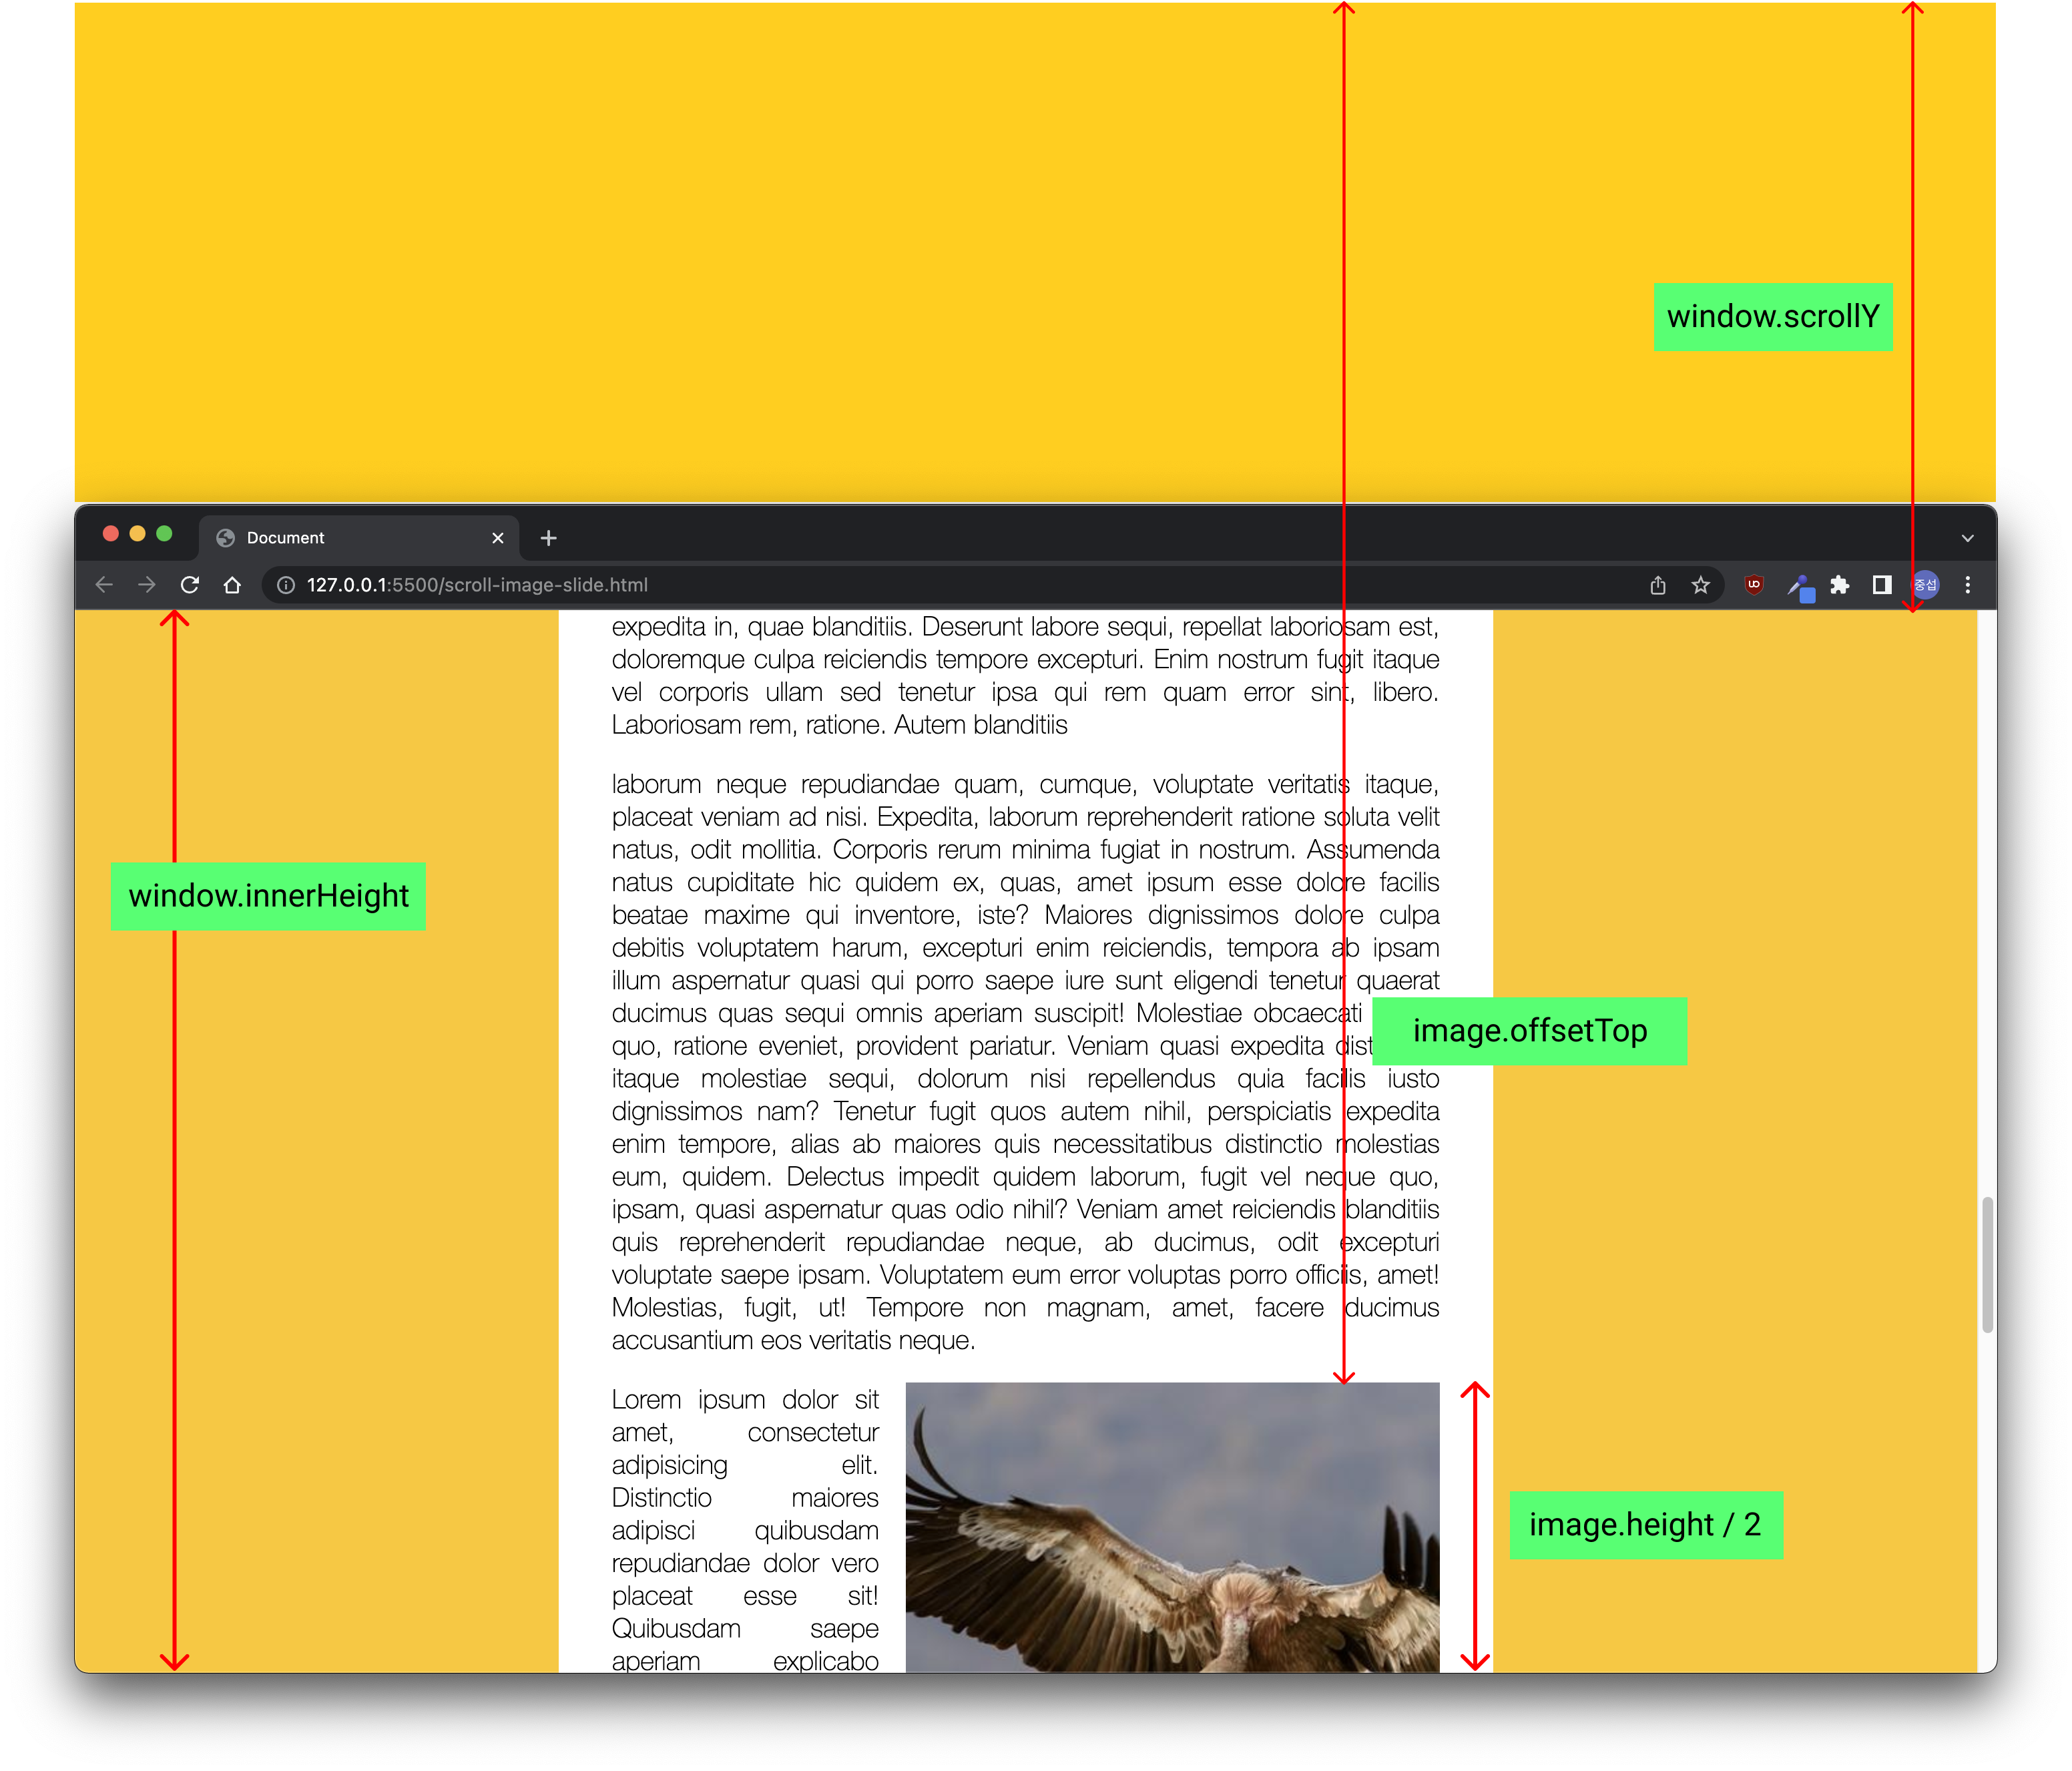The image size is (2072, 1771).
Task: Open the share page icon
Action: 1657,585
